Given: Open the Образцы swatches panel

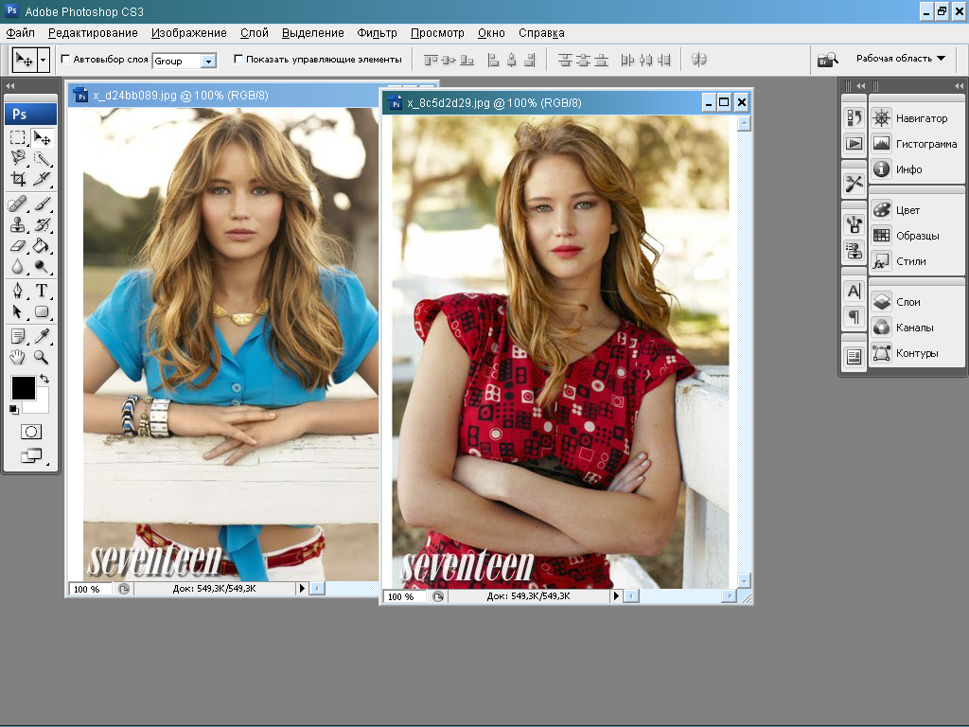Looking at the screenshot, I should (x=916, y=236).
